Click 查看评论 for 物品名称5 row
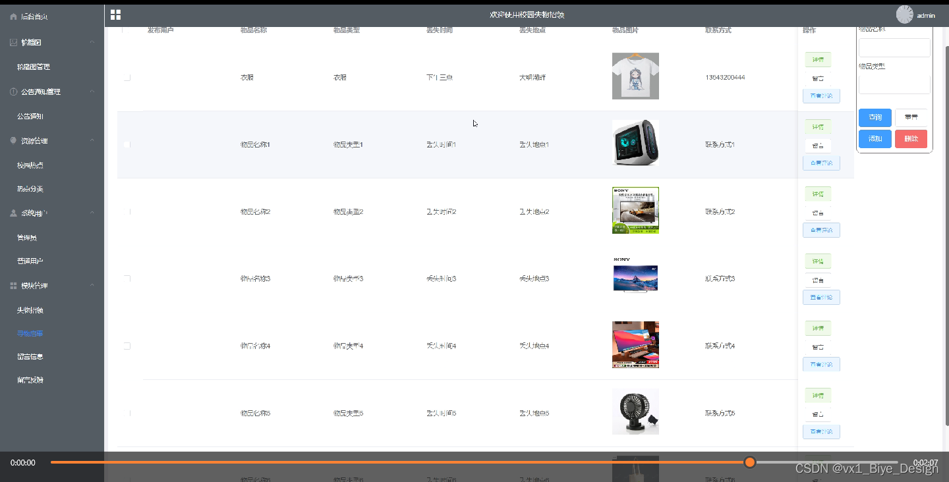Screen dimensions: 949x482 pos(821,432)
